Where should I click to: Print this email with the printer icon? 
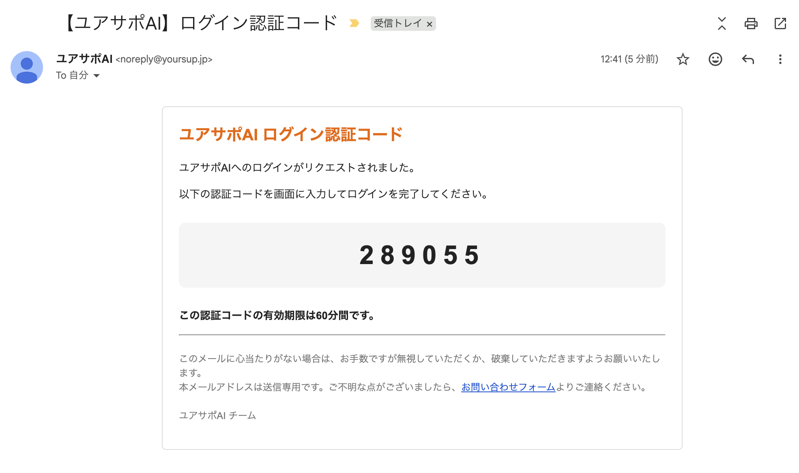[751, 24]
